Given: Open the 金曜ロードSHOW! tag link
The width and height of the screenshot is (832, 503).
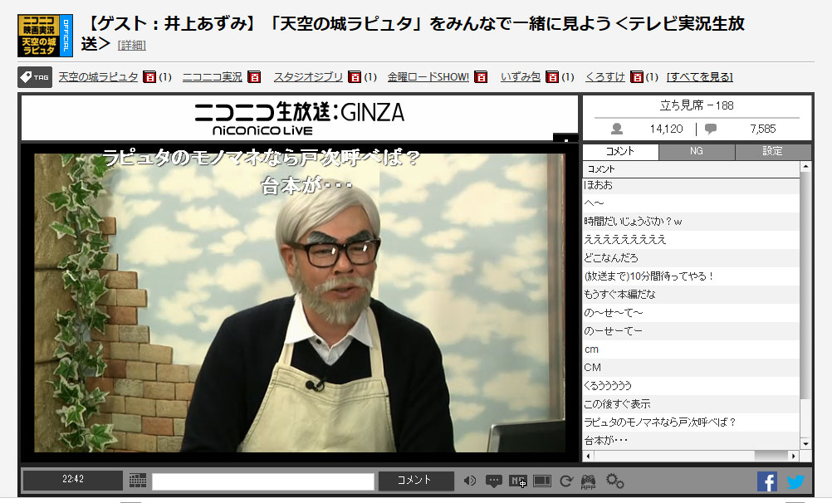Looking at the screenshot, I should 428,77.
